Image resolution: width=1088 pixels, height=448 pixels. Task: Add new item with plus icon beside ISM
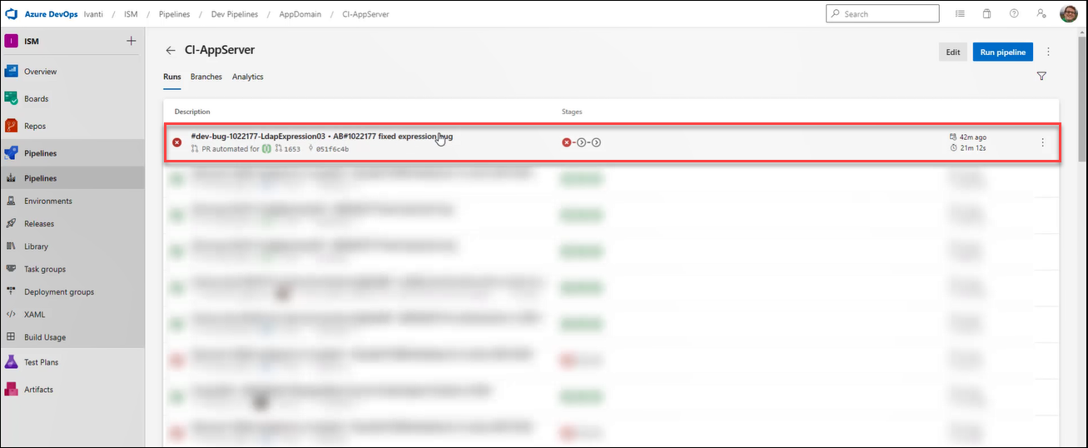coord(131,42)
